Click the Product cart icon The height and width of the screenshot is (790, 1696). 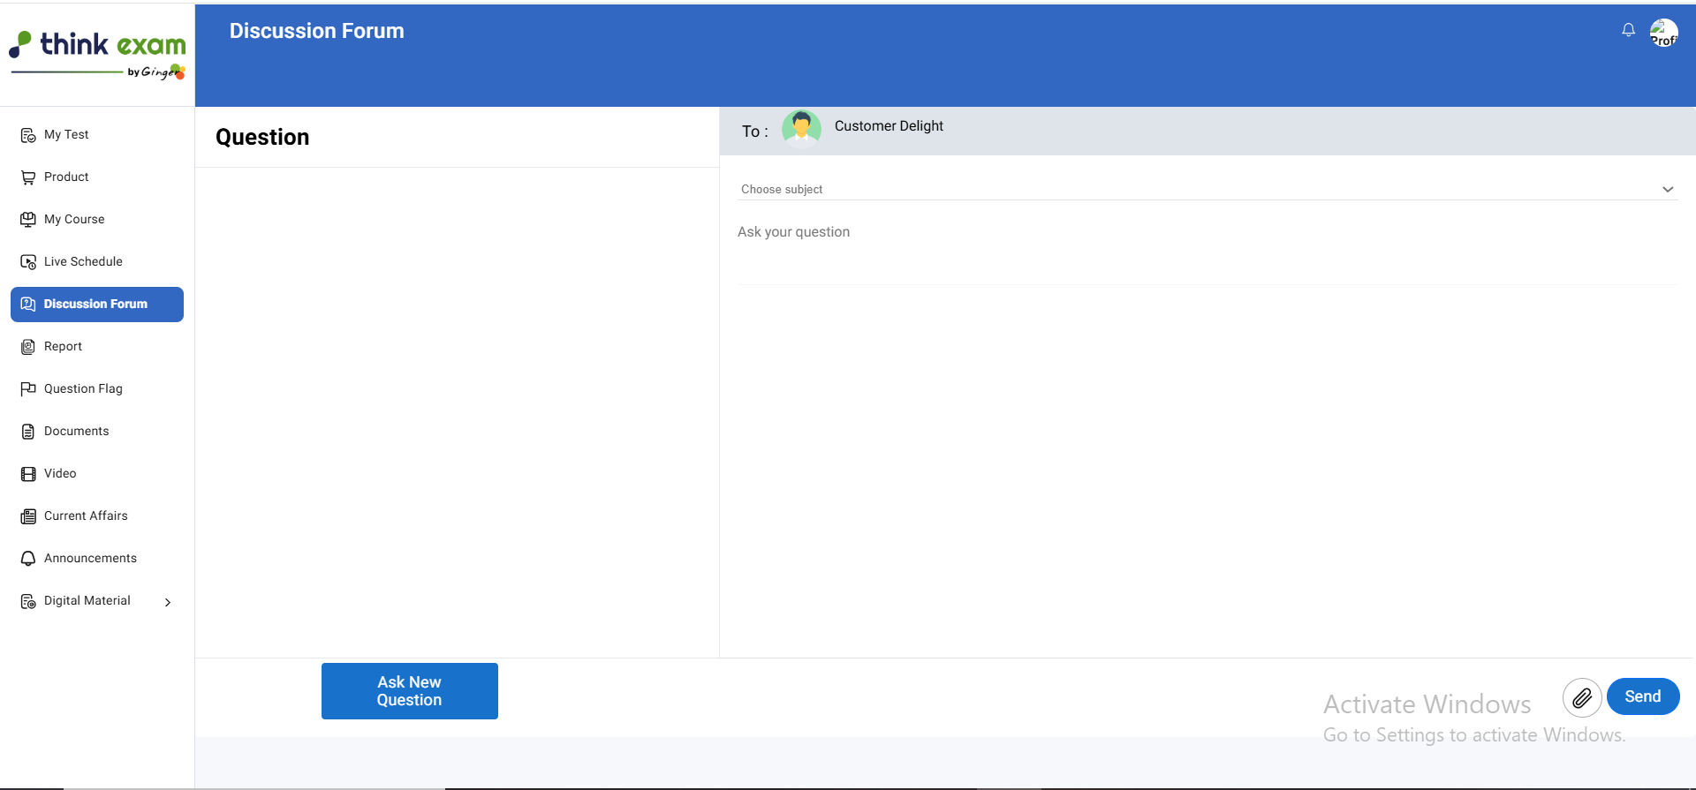point(28,177)
